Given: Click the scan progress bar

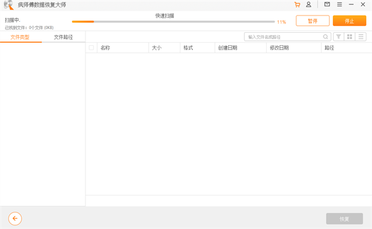Looking at the screenshot, I should point(173,22).
